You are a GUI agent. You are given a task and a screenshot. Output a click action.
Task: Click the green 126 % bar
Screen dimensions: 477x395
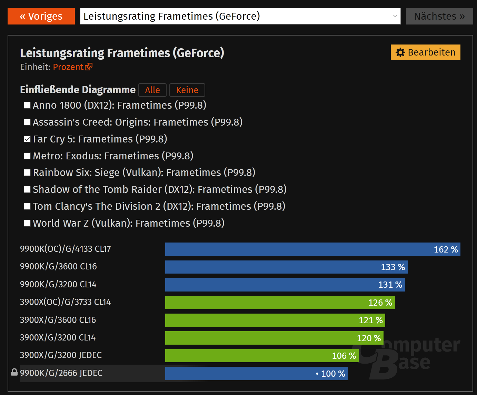pyautogui.click(x=280, y=303)
